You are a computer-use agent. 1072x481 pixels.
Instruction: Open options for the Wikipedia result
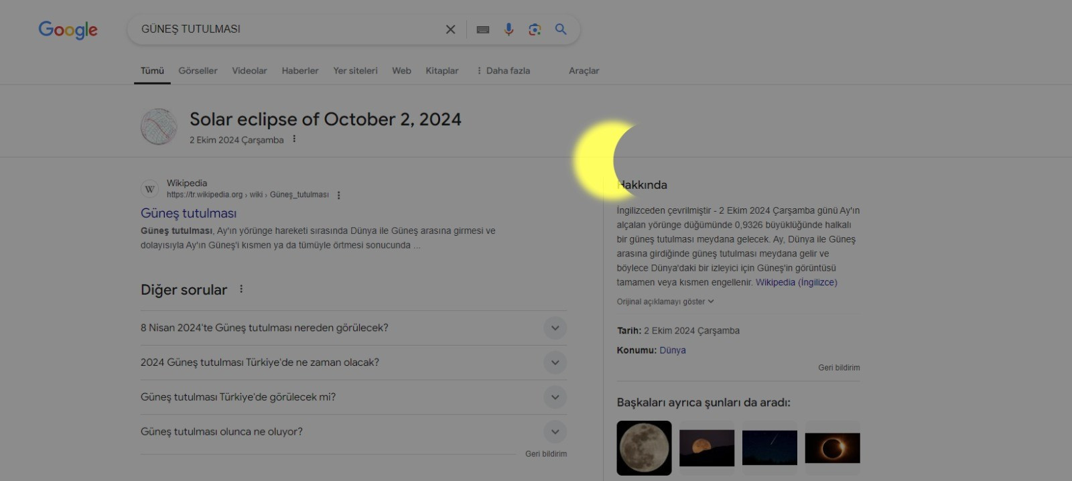339,195
